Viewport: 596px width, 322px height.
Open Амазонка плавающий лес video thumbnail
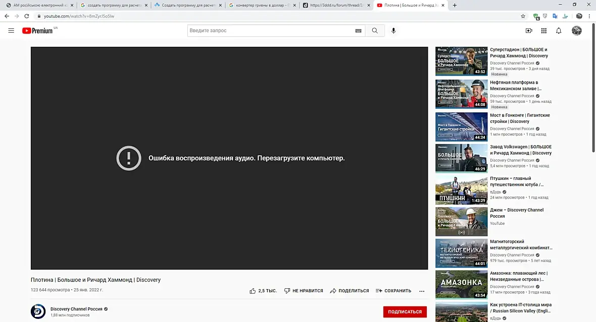click(461, 284)
